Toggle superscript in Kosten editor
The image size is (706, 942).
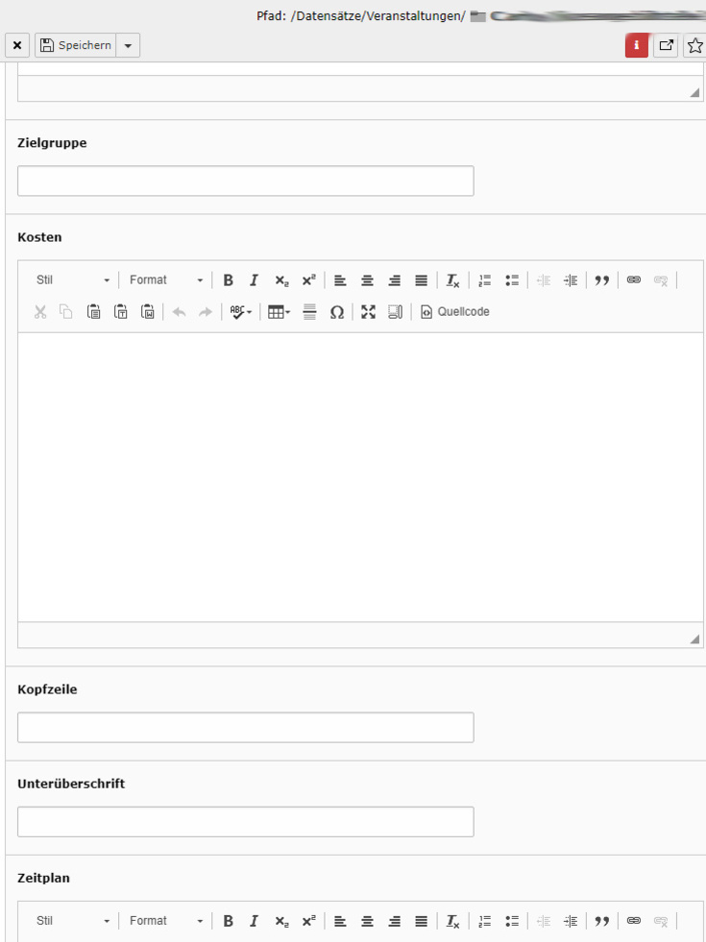click(x=308, y=280)
